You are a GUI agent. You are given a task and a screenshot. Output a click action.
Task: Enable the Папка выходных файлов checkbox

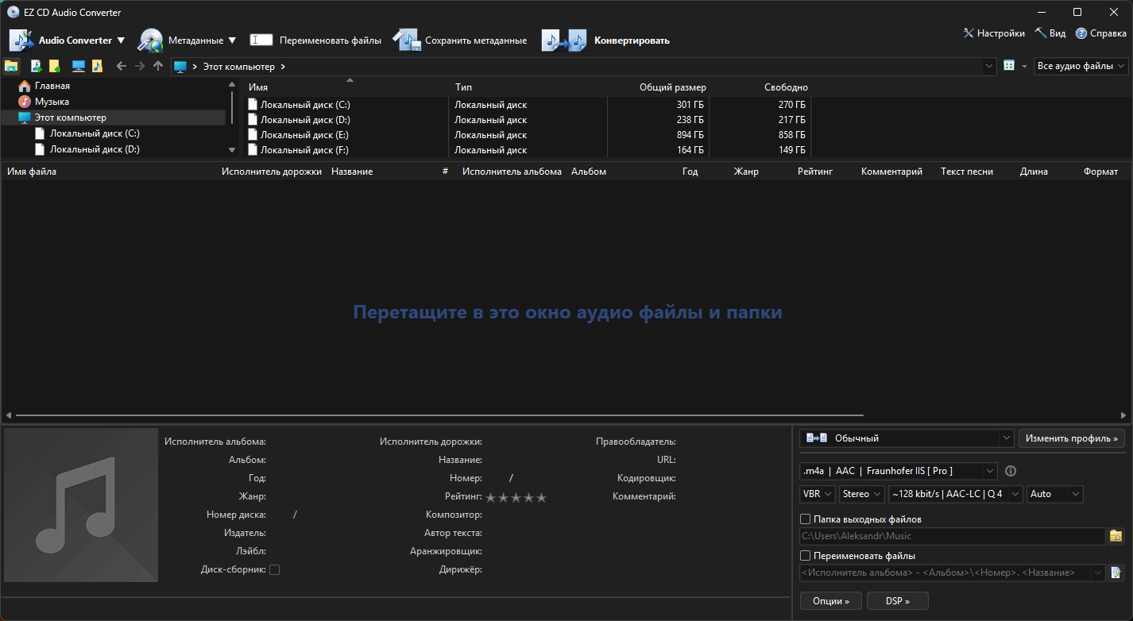point(806,519)
